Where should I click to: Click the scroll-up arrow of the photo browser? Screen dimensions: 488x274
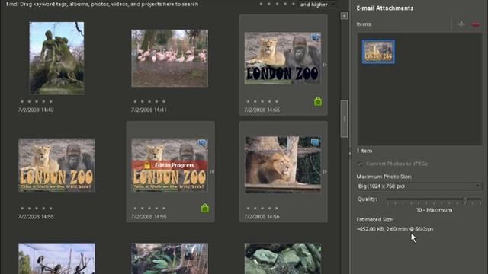[x=344, y=15]
